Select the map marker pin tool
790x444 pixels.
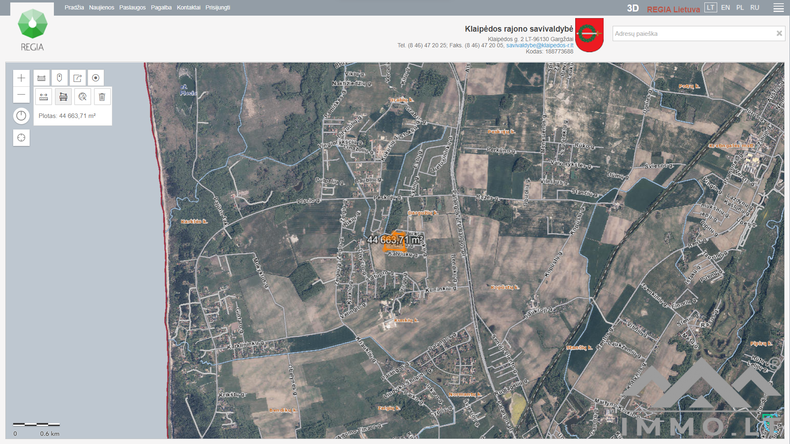point(60,78)
